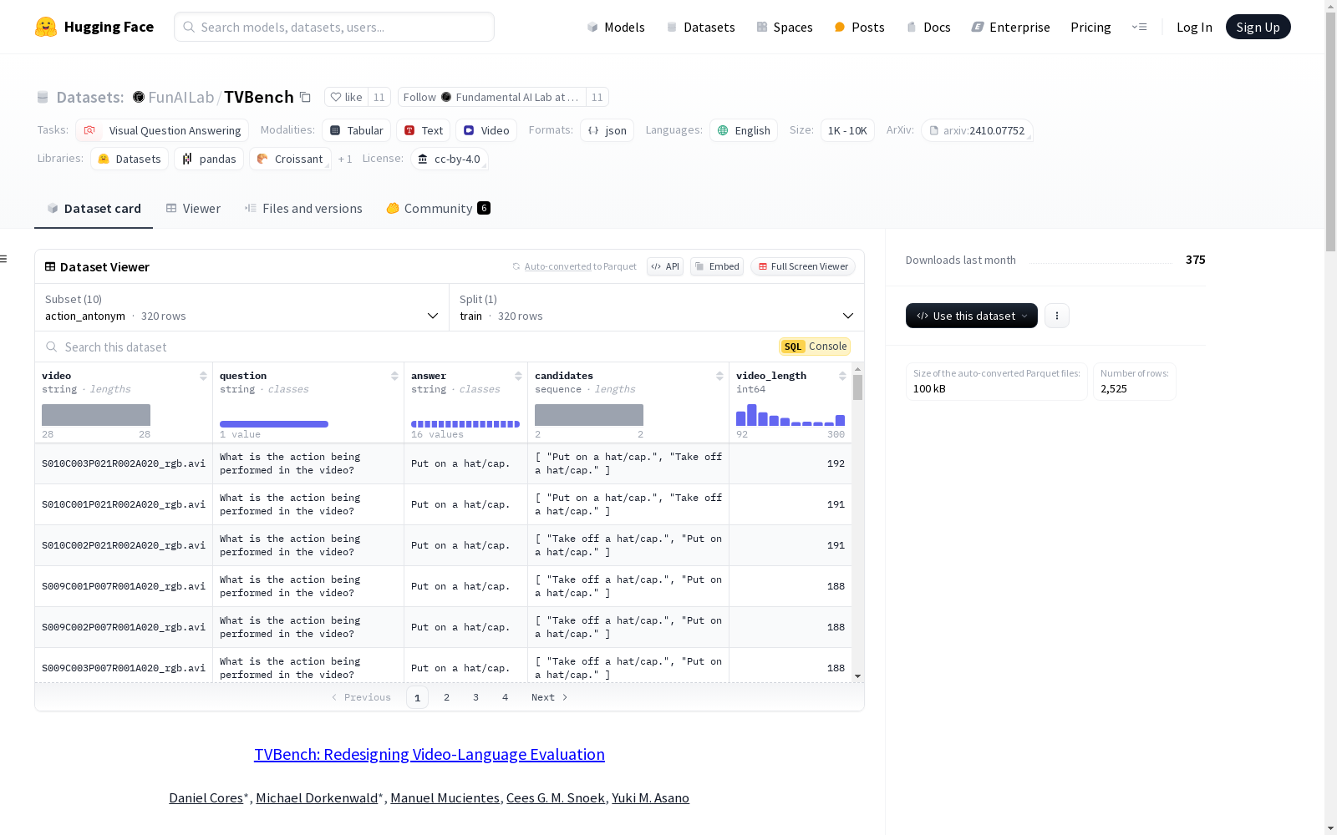Viewport: 1337px width, 835px height.
Task: Open the TVBench: Redesigning Video-Language Evaluation link
Action: 430,755
